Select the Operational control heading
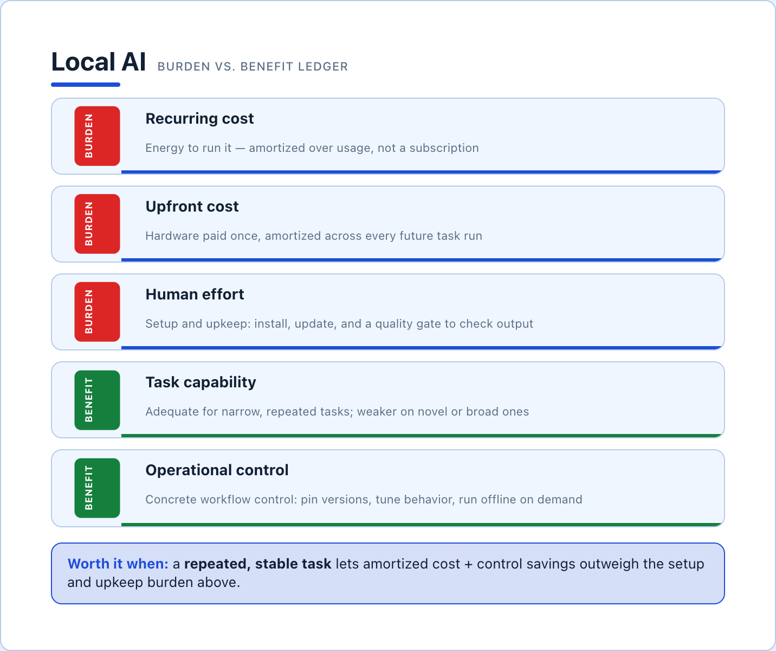Screen dimensions: 776x651 tap(217, 470)
